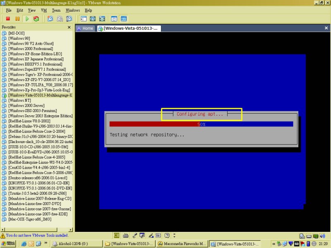Click the taskbar clock showing 21:29

[x=323, y=244]
